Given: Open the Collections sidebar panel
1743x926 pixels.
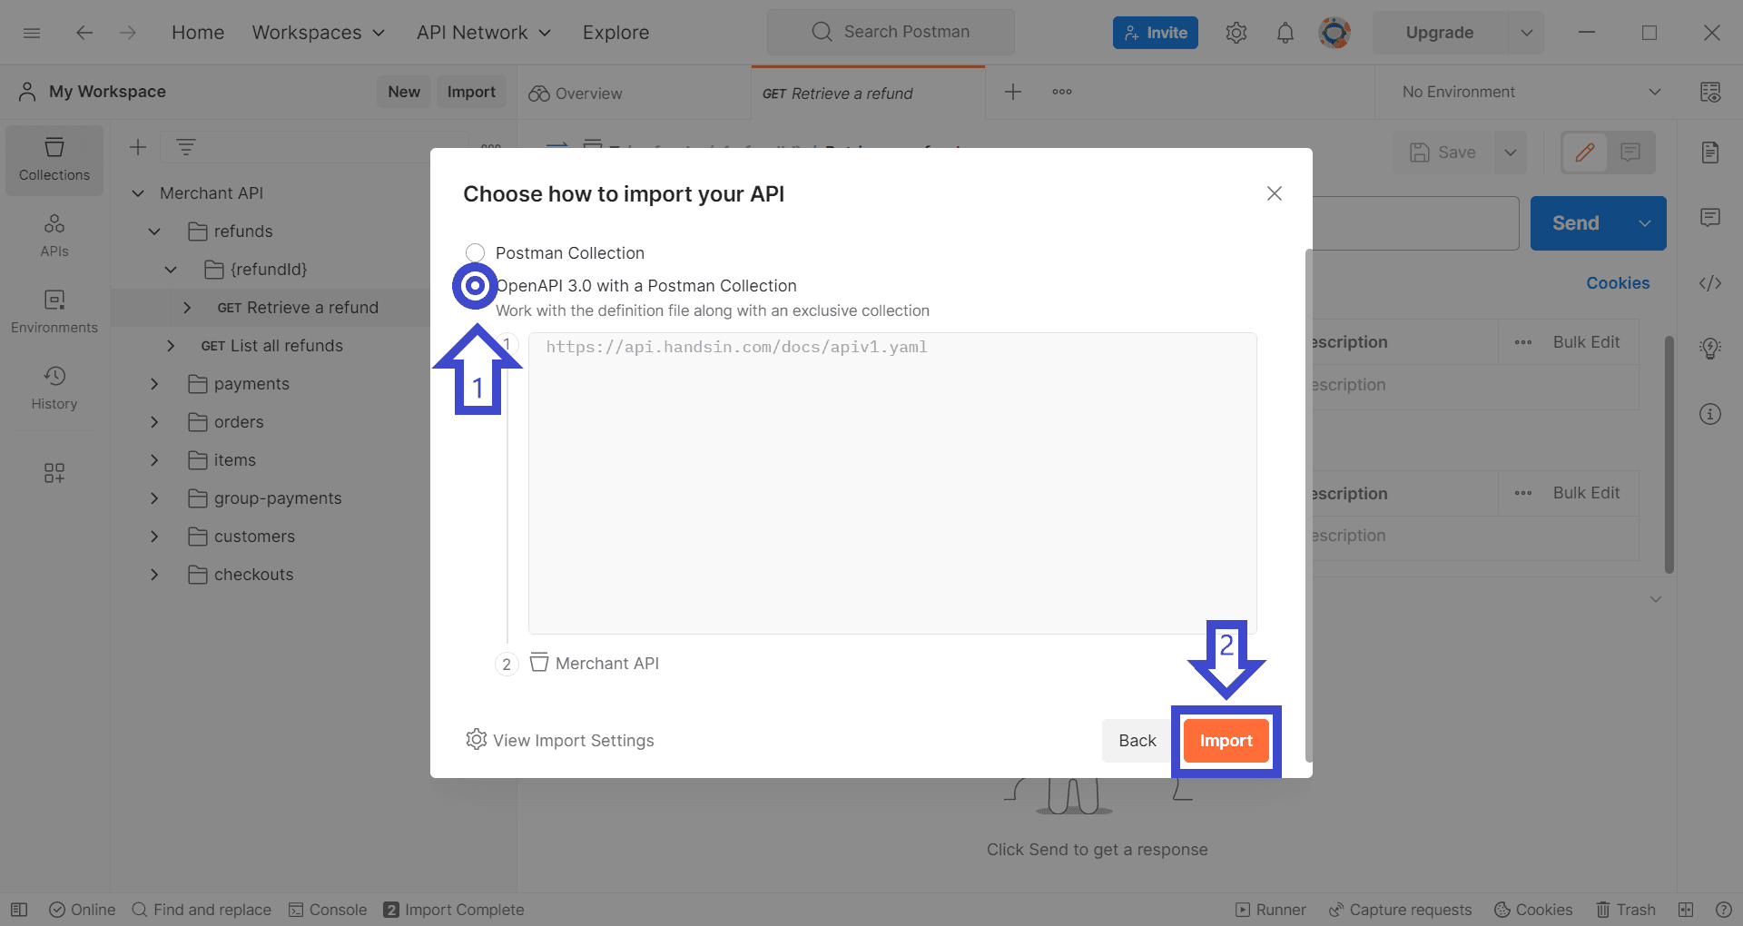Looking at the screenshot, I should tap(54, 160).
